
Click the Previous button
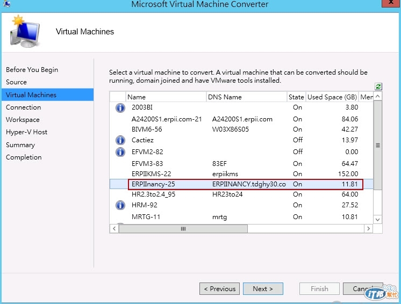click(x=219, y=288)
